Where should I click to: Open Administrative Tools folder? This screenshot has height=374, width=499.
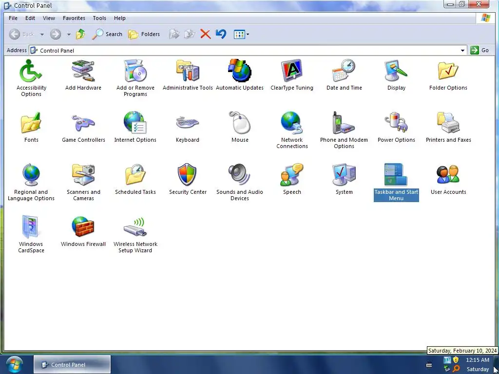coord(188,75)
